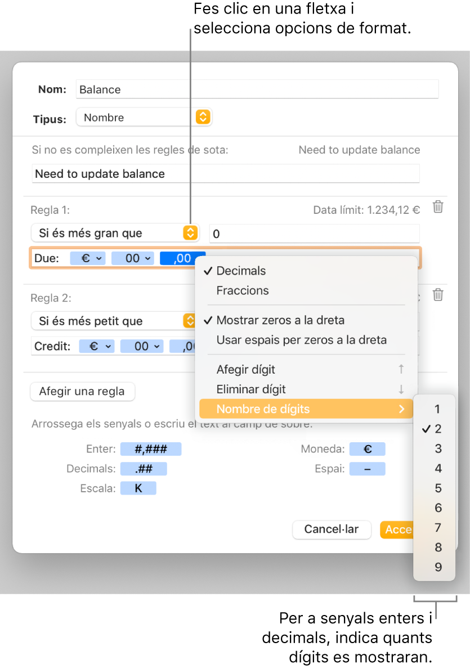Select 9 digits in the submenu
This screenshot has width=470, height=669.
point(435,567)
